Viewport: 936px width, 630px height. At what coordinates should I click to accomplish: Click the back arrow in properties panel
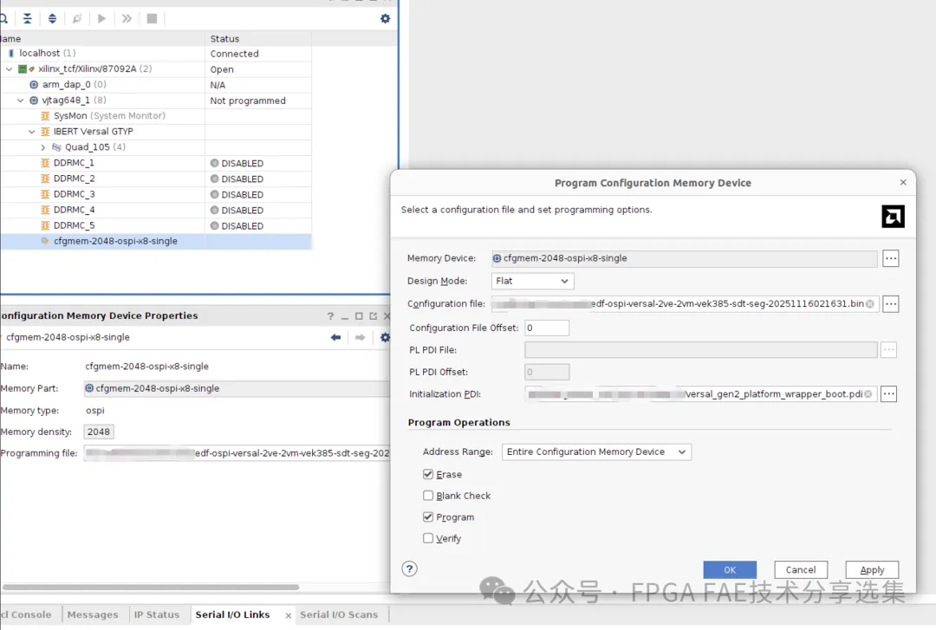click(336, 338)
